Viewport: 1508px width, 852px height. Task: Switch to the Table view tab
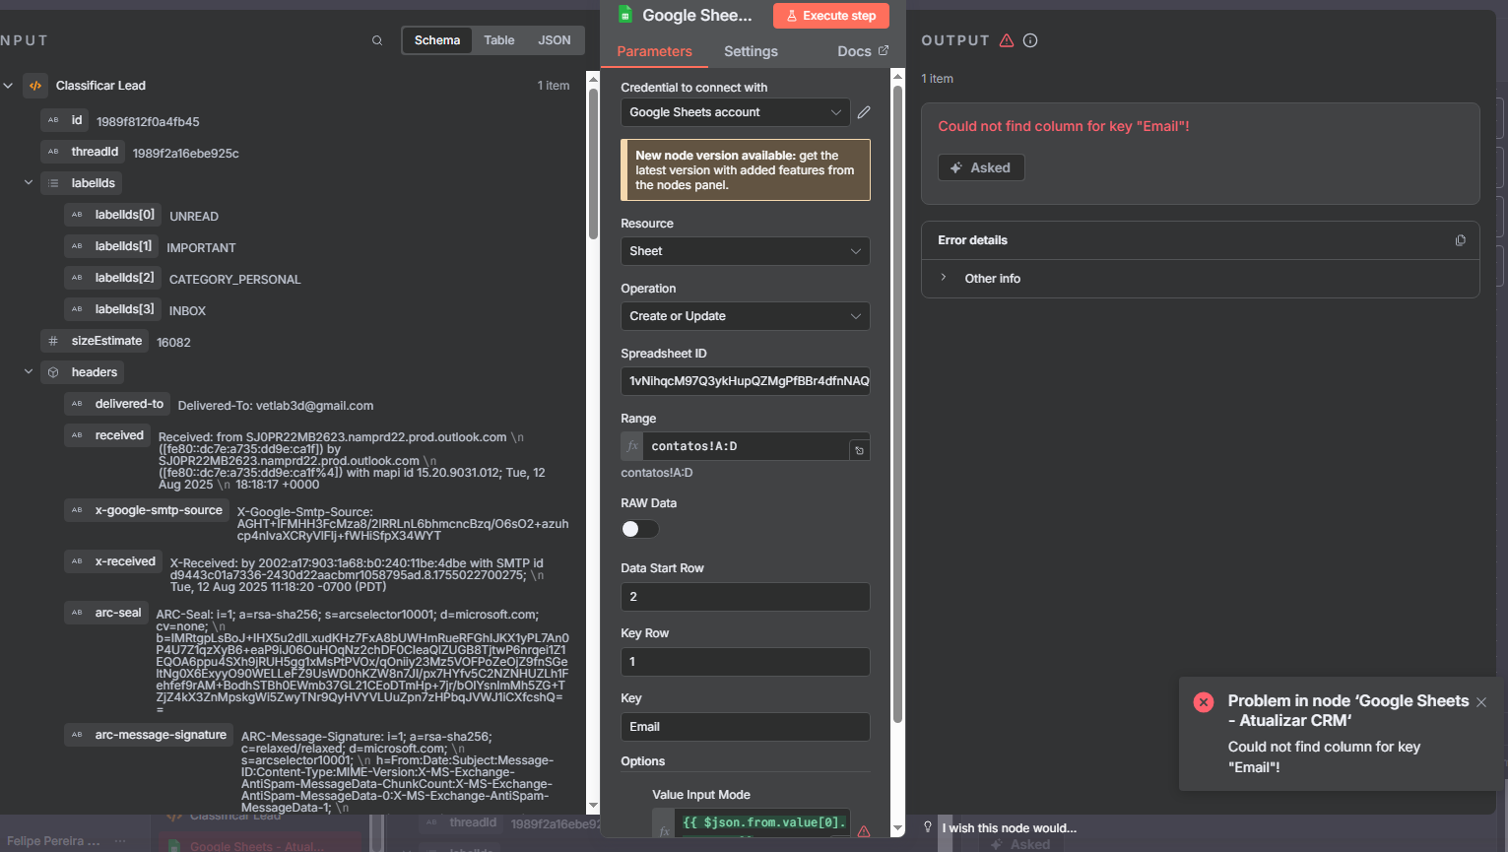(499, 40)
